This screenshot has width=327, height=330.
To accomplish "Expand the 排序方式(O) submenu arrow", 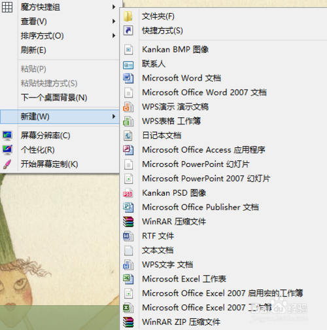I will point(114,36).
